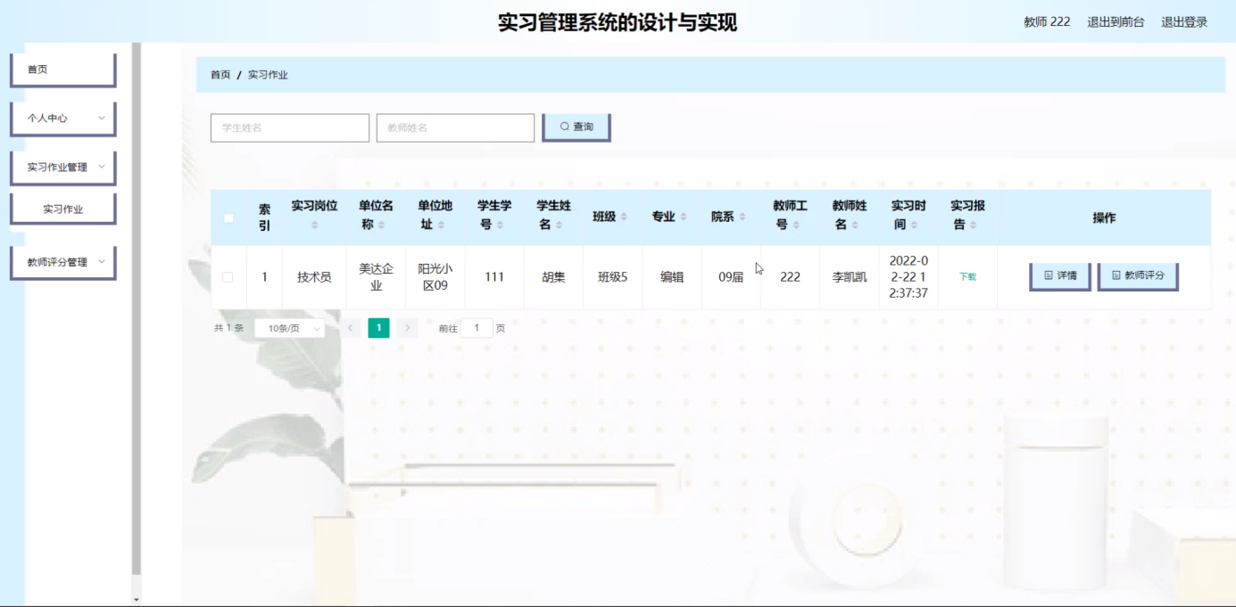The width and height of the screenshot is (1236, 607).
Task: Sort by 专业 column sort icon
Action: click(x=684, y=217)
